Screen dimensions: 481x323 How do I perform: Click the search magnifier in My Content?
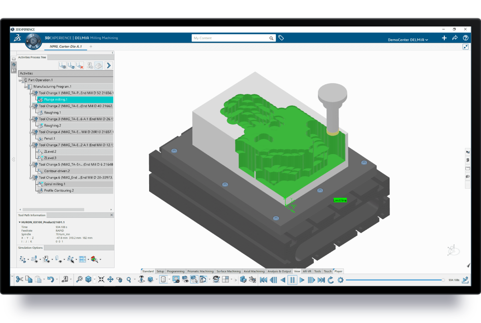(x=271, y=38)
